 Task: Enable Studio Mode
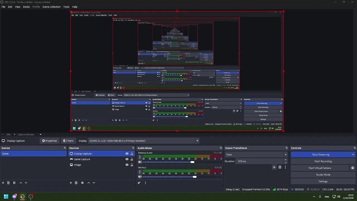[323, 175]
